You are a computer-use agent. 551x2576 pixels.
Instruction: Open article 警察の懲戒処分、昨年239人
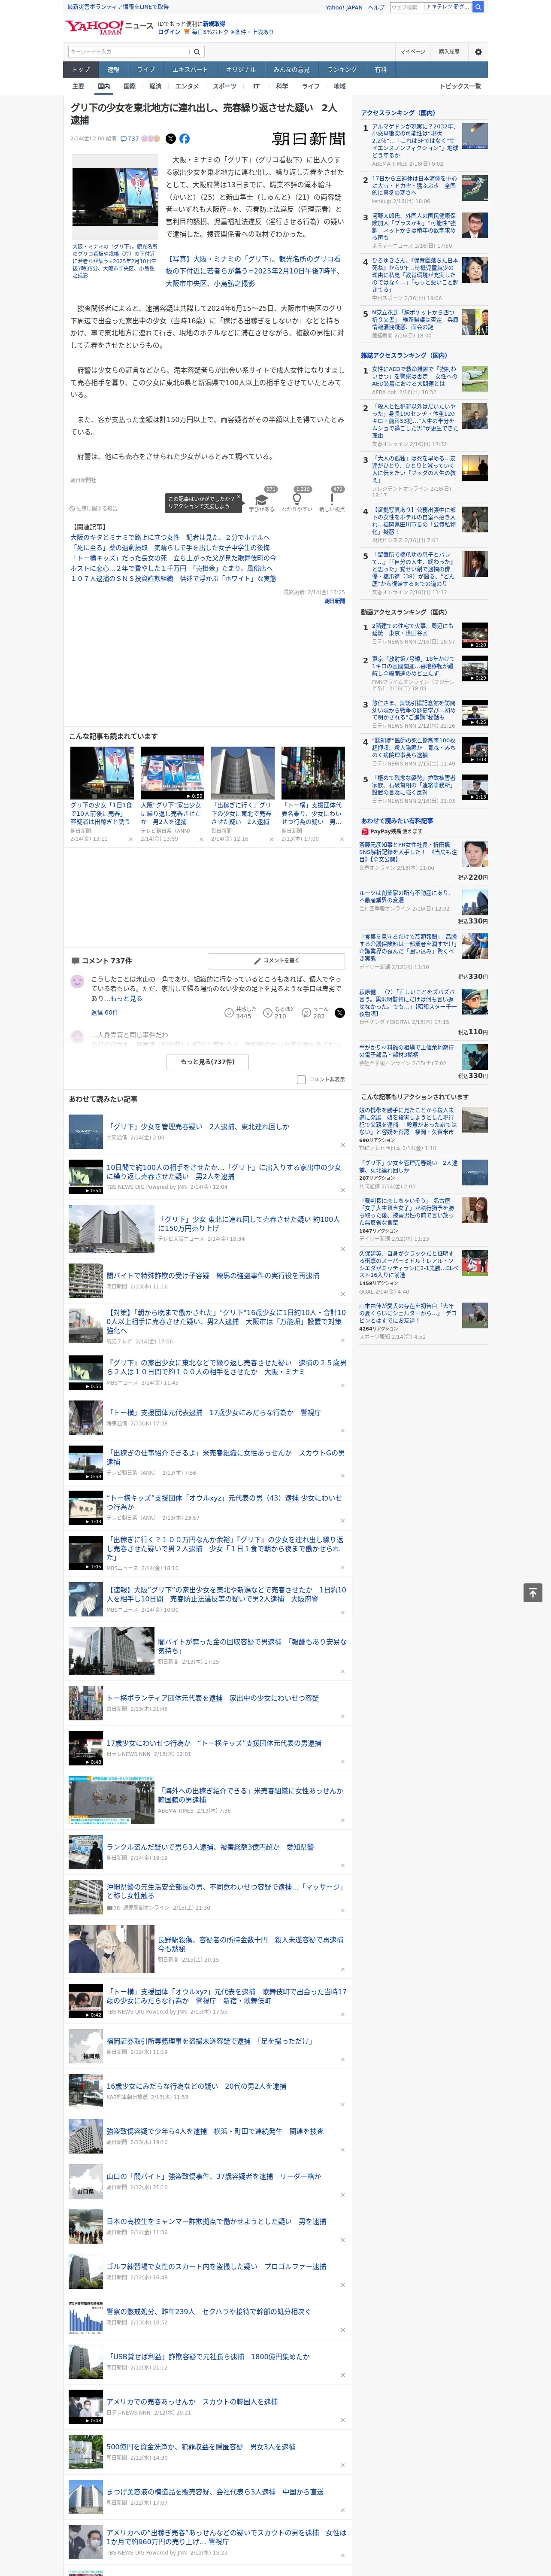208,2312
